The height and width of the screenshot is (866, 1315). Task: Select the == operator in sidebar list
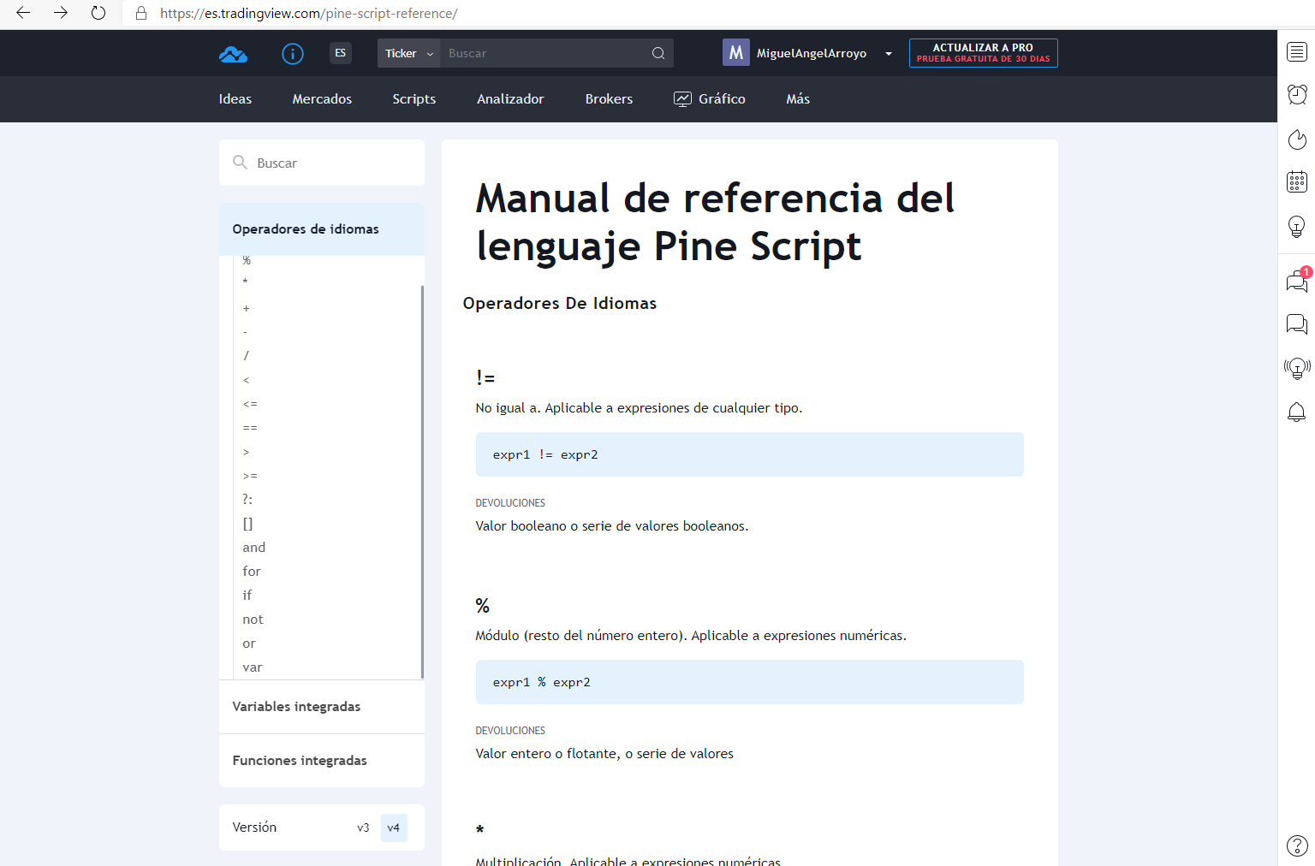click(x=250, y=428)
